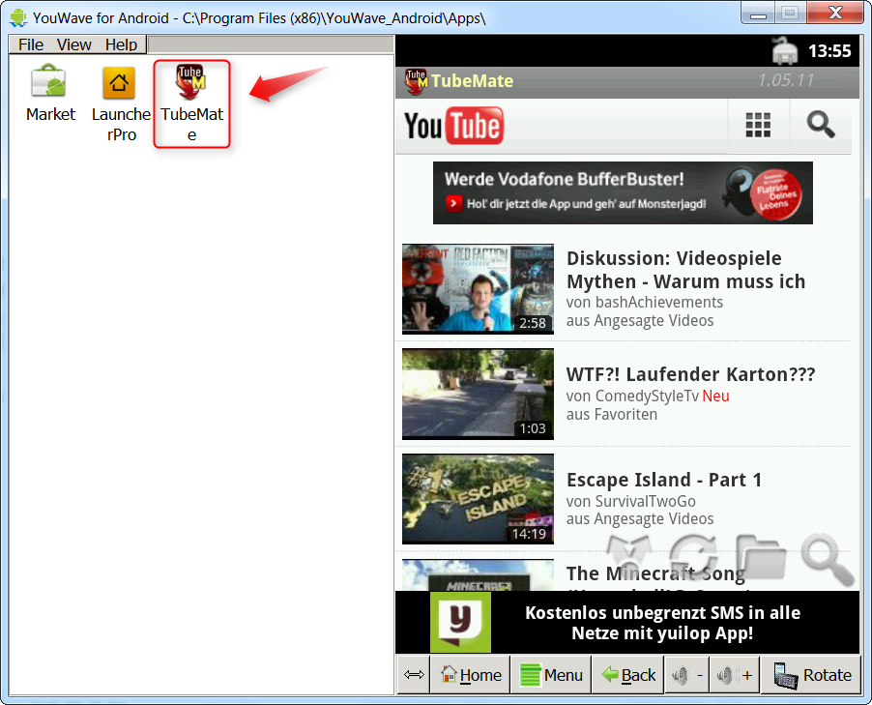Tap the TubeMate bird icon in the overlay
Image resolution: width=872 pixels, height=705 pixels.
[x=628, y=555]
